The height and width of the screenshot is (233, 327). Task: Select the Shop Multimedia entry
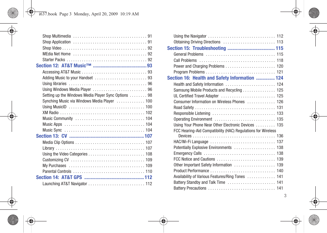(x=97, y=36)
